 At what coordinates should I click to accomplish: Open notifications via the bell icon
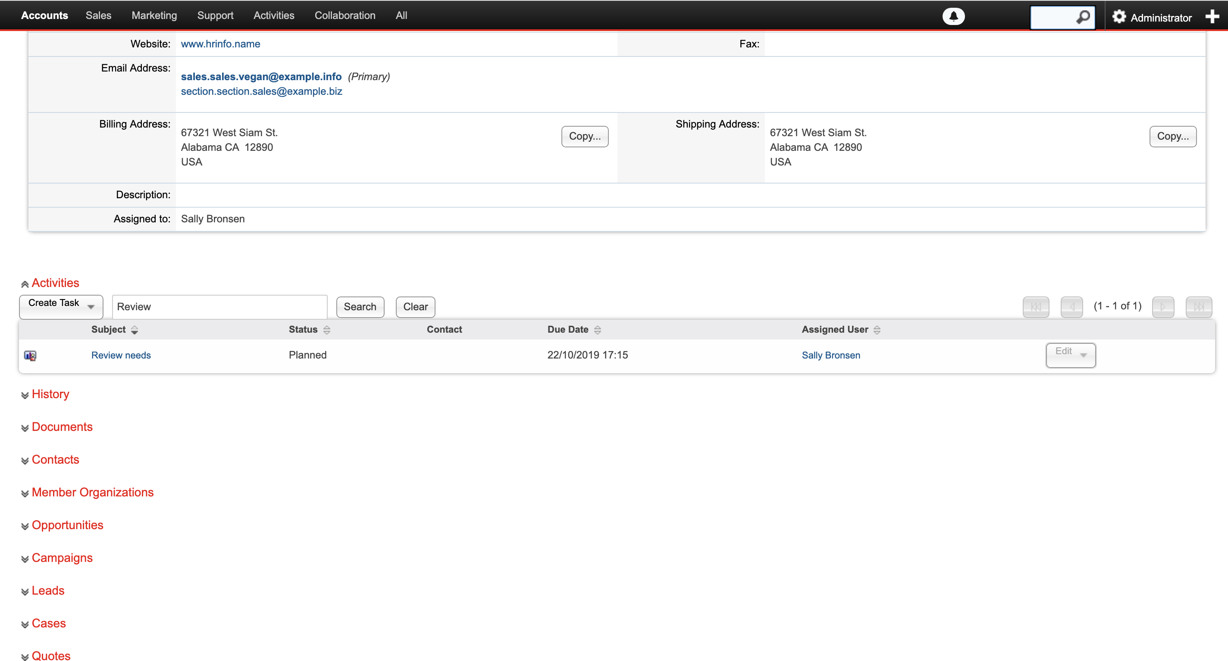954,16
